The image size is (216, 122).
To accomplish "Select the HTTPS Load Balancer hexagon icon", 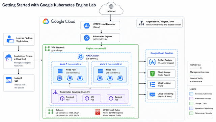I will tap(87, 26).
